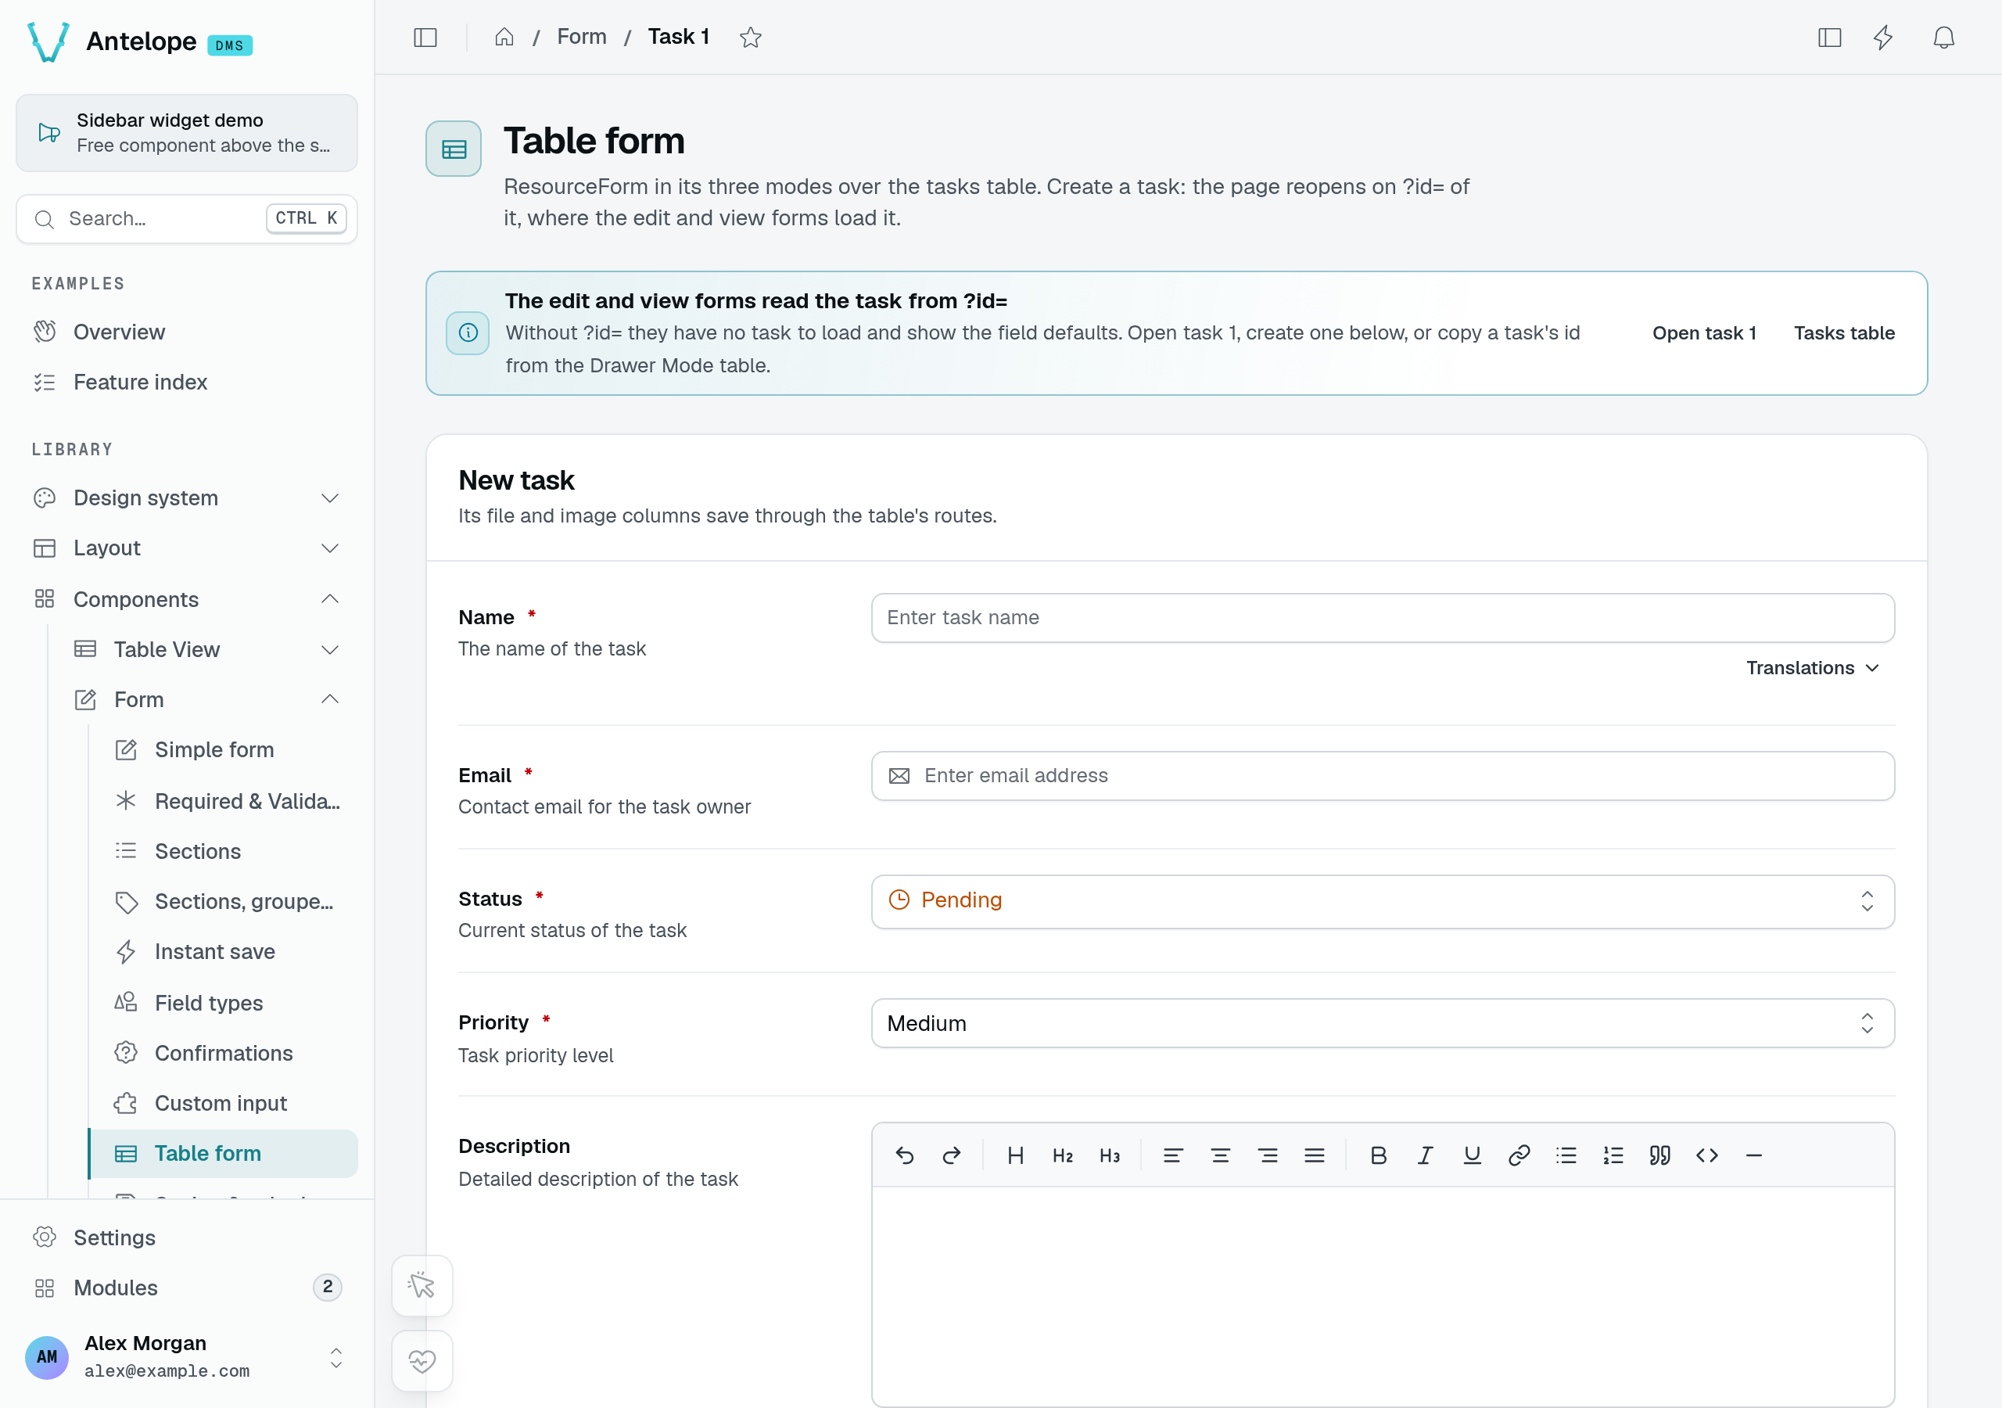Screen dimensions: 2002x1408
Task: Redo in the description editor
Action: (x=951, y=1155)
